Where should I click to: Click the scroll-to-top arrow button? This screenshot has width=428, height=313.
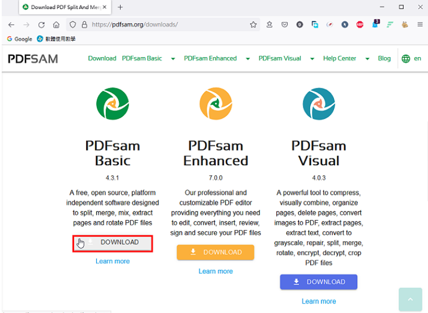click(410, 299)
